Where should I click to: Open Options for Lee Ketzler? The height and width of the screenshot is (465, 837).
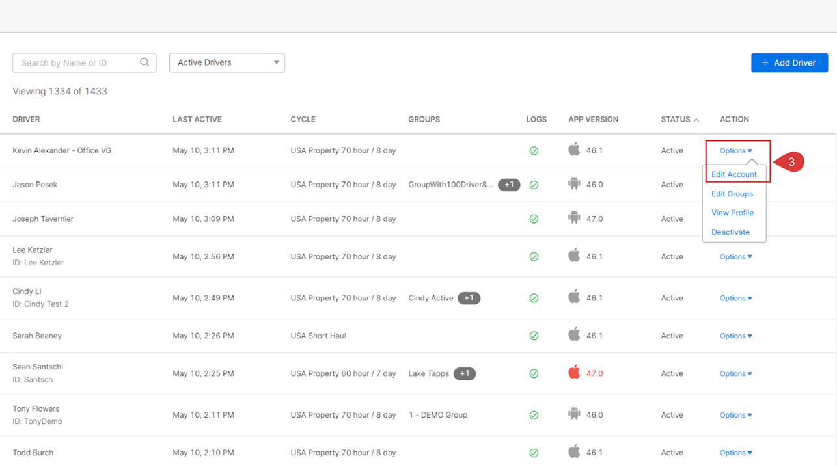coord(736,257)
